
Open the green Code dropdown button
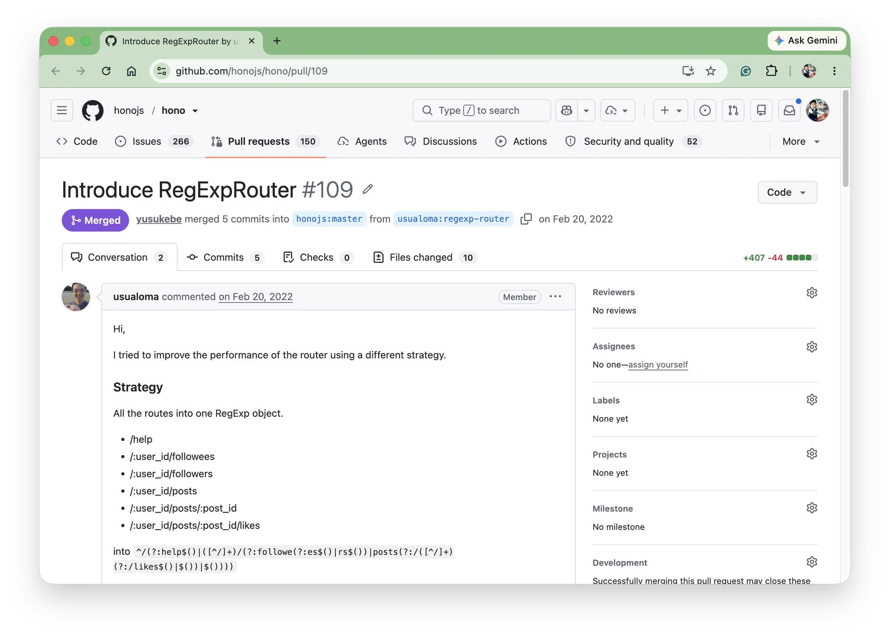point(787,192)
